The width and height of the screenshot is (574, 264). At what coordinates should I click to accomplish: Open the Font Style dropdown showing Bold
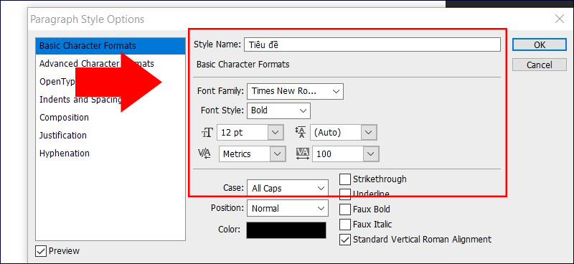[278, 110]
